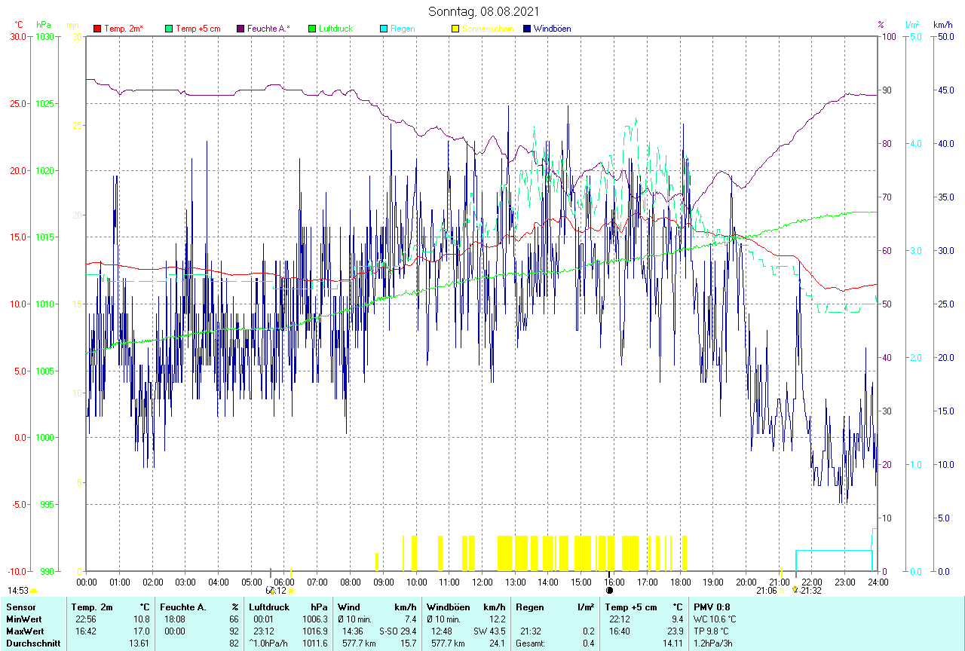
Task: Click the 'Regen' column header in table
Action: (529, 607)
